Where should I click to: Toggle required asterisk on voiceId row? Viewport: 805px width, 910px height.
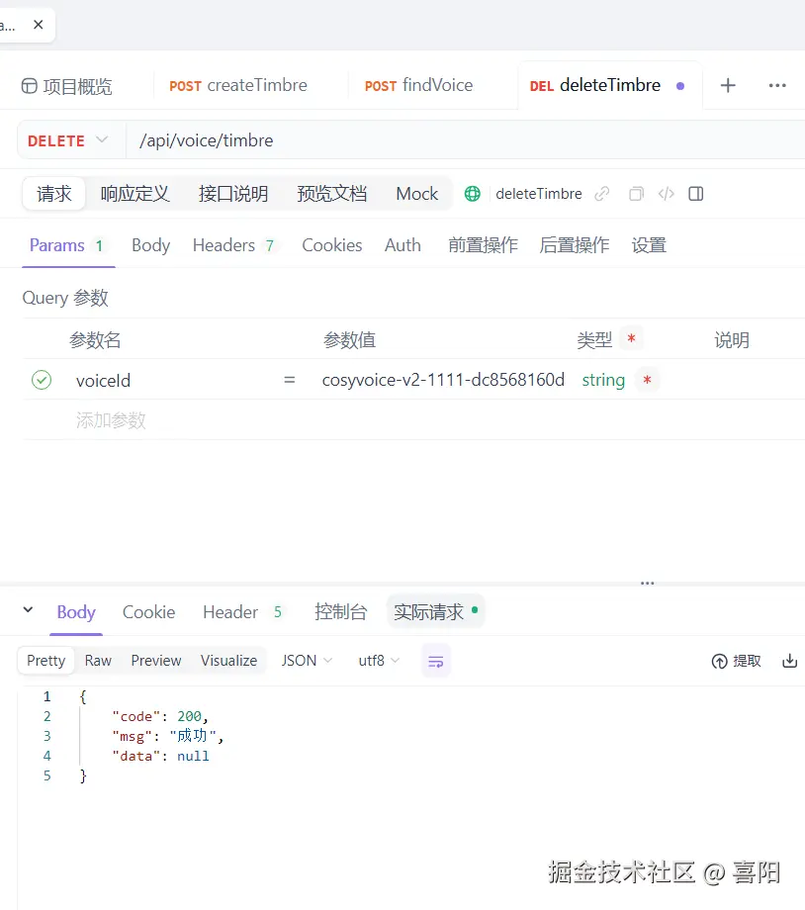tap(647, 380)
